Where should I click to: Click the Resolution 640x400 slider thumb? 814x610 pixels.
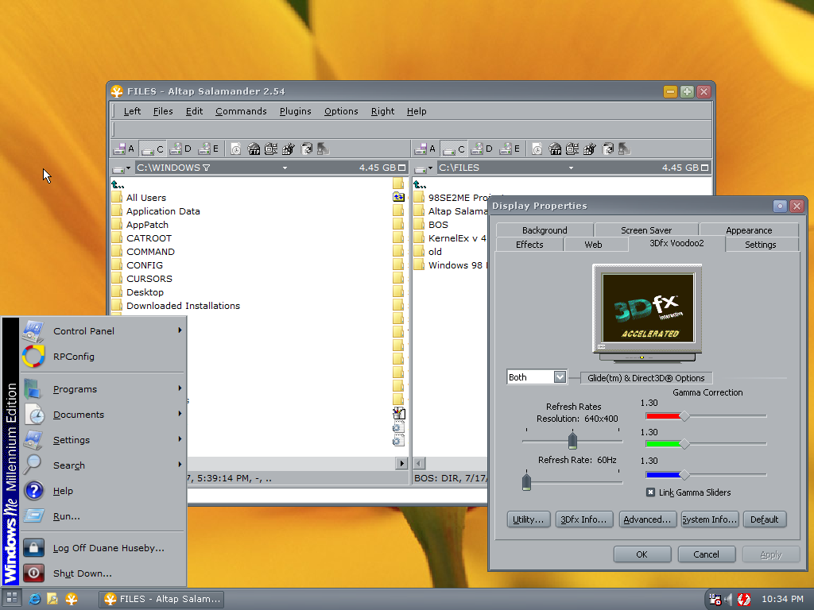coord(572,440)
